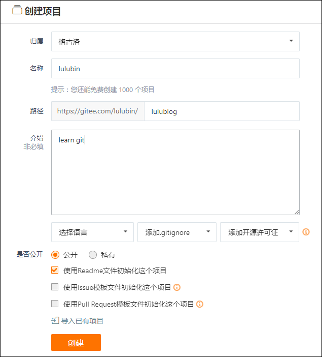Click the info icon next to license dropdown
This screenshot has width=322, height=357.
306,232
